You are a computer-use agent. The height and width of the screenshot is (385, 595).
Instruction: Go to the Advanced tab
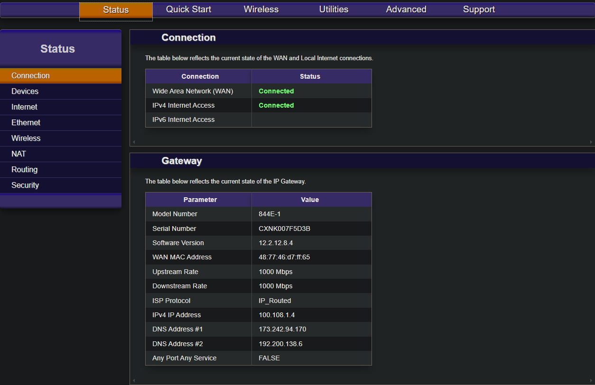coord(406,9)
